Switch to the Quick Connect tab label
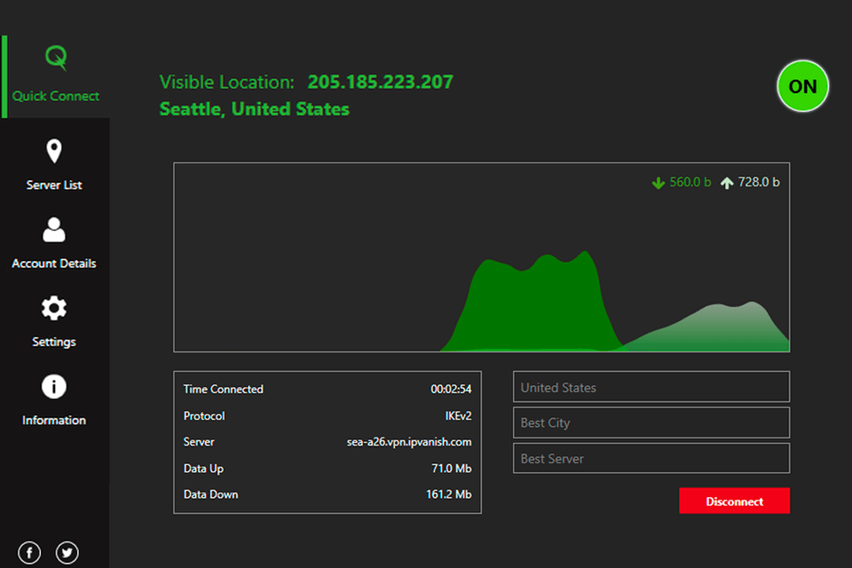The width and height of the screenshot is (852, 568). tap(56, 96)
